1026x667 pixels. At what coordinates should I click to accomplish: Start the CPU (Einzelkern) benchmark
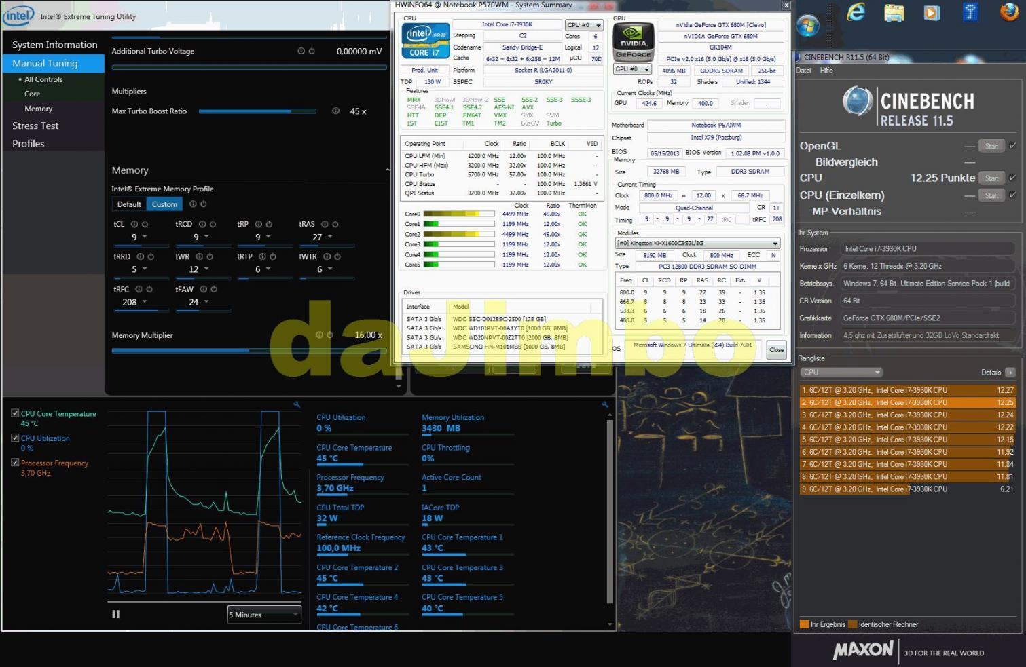[991, 195]
